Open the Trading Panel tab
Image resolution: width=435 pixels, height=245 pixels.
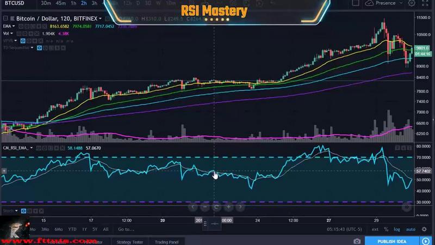(x=166, y=242)
